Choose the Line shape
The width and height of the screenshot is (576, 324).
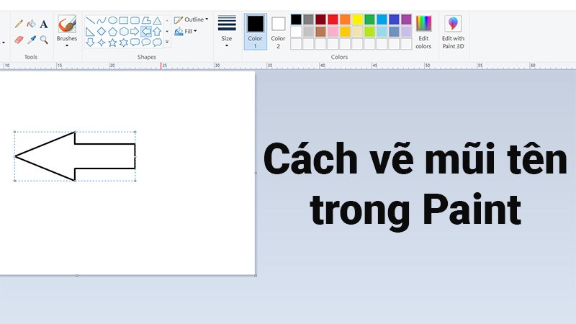pos(91,20)
